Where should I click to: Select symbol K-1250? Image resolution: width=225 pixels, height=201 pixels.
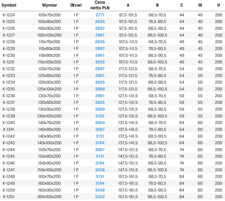(x=9, y=190)
